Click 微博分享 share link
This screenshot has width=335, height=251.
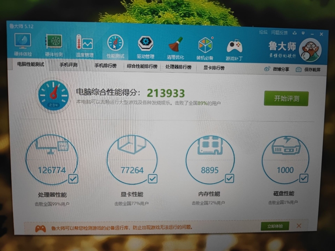[281, 69]
